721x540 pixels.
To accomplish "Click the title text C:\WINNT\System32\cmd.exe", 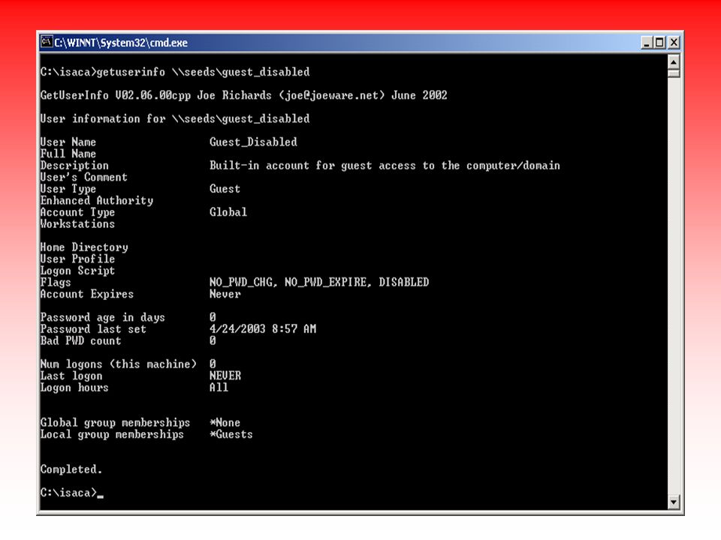I will coord(121,43).
